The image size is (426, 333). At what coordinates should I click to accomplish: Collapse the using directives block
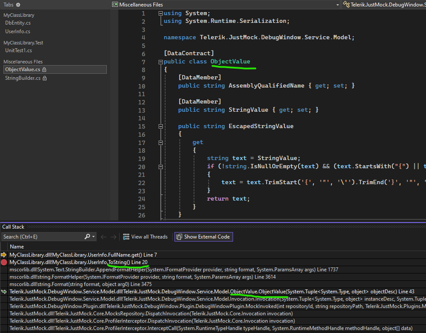(x=161, y=13)
